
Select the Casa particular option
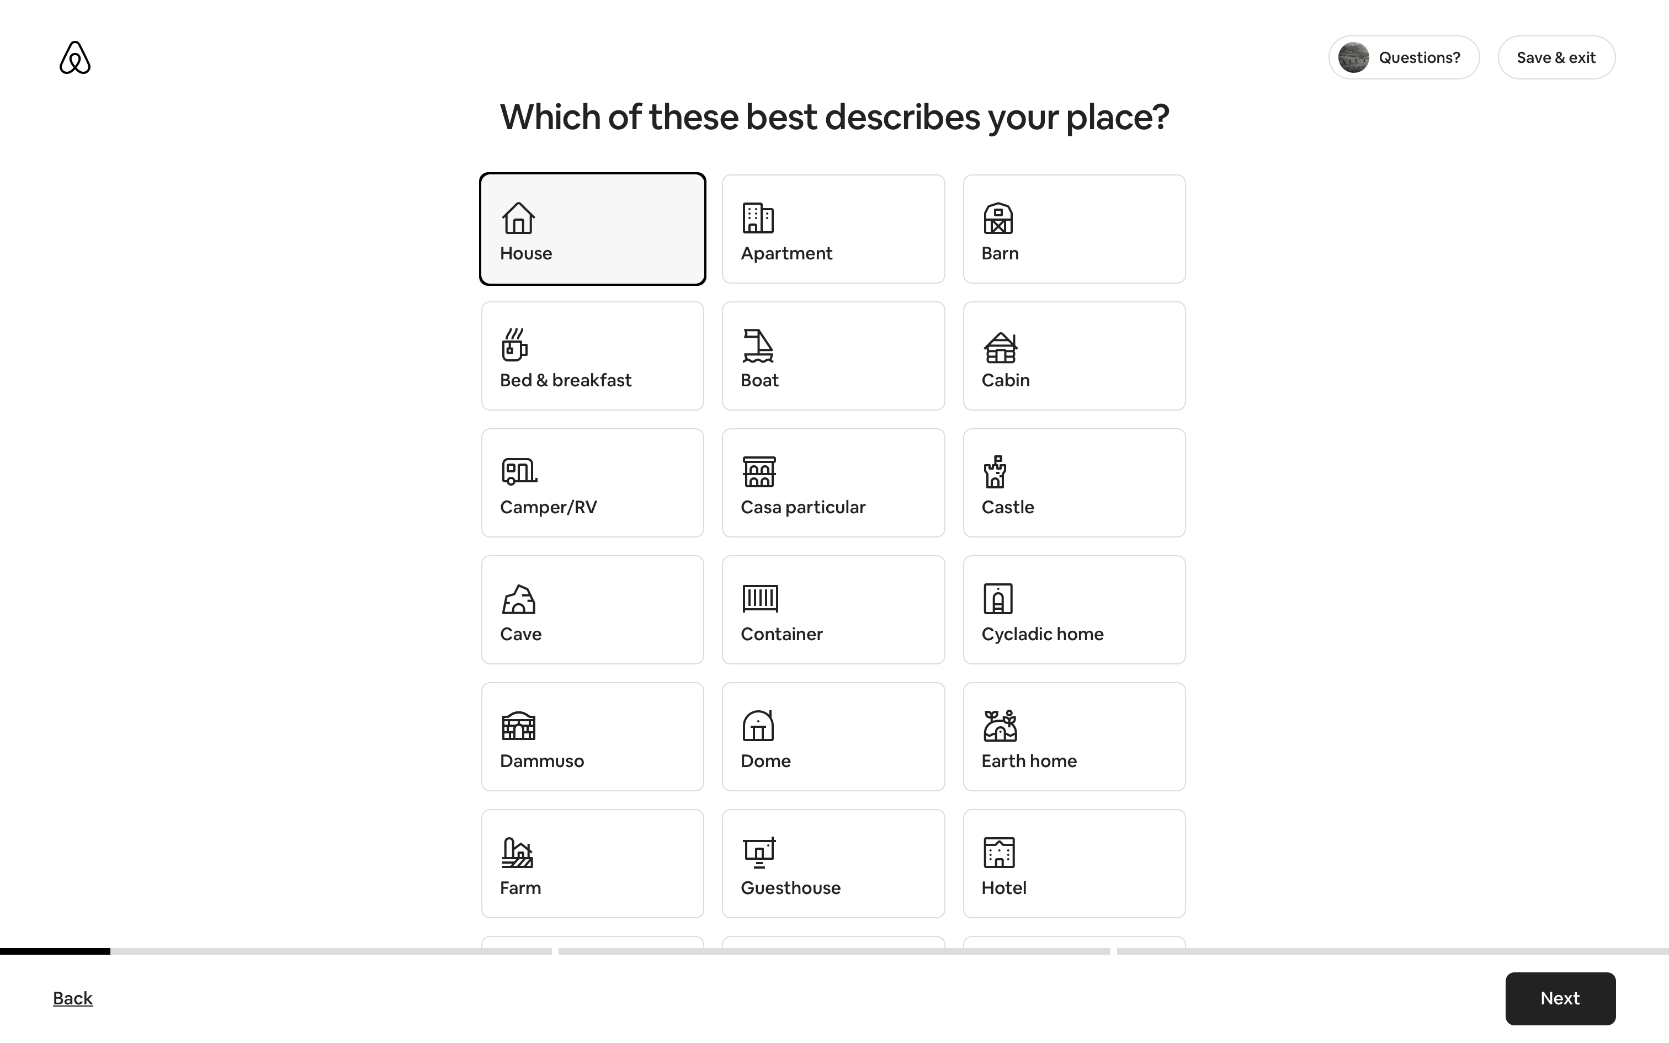point(832,483)
